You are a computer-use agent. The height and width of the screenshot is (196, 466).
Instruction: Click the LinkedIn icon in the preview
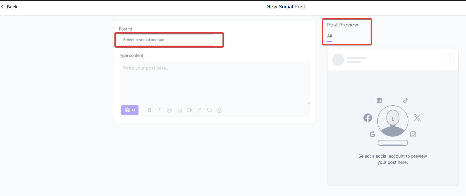pos(379,100)
